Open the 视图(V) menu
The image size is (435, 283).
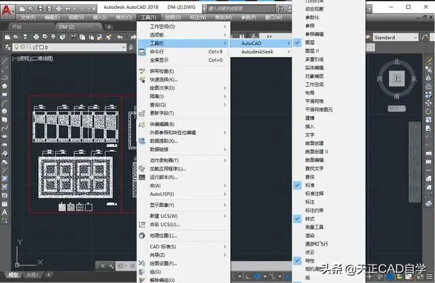[x=76, y=18]
